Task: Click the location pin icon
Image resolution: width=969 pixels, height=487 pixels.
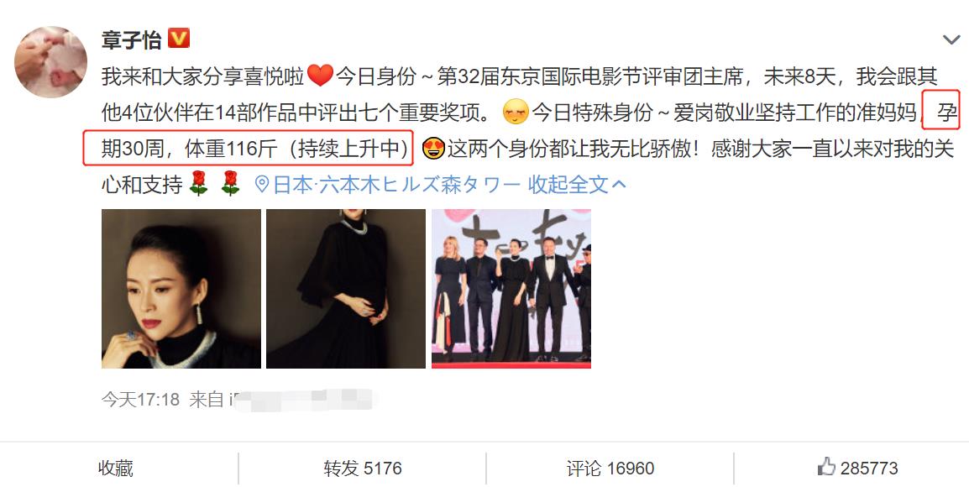Action: point(262,184)
